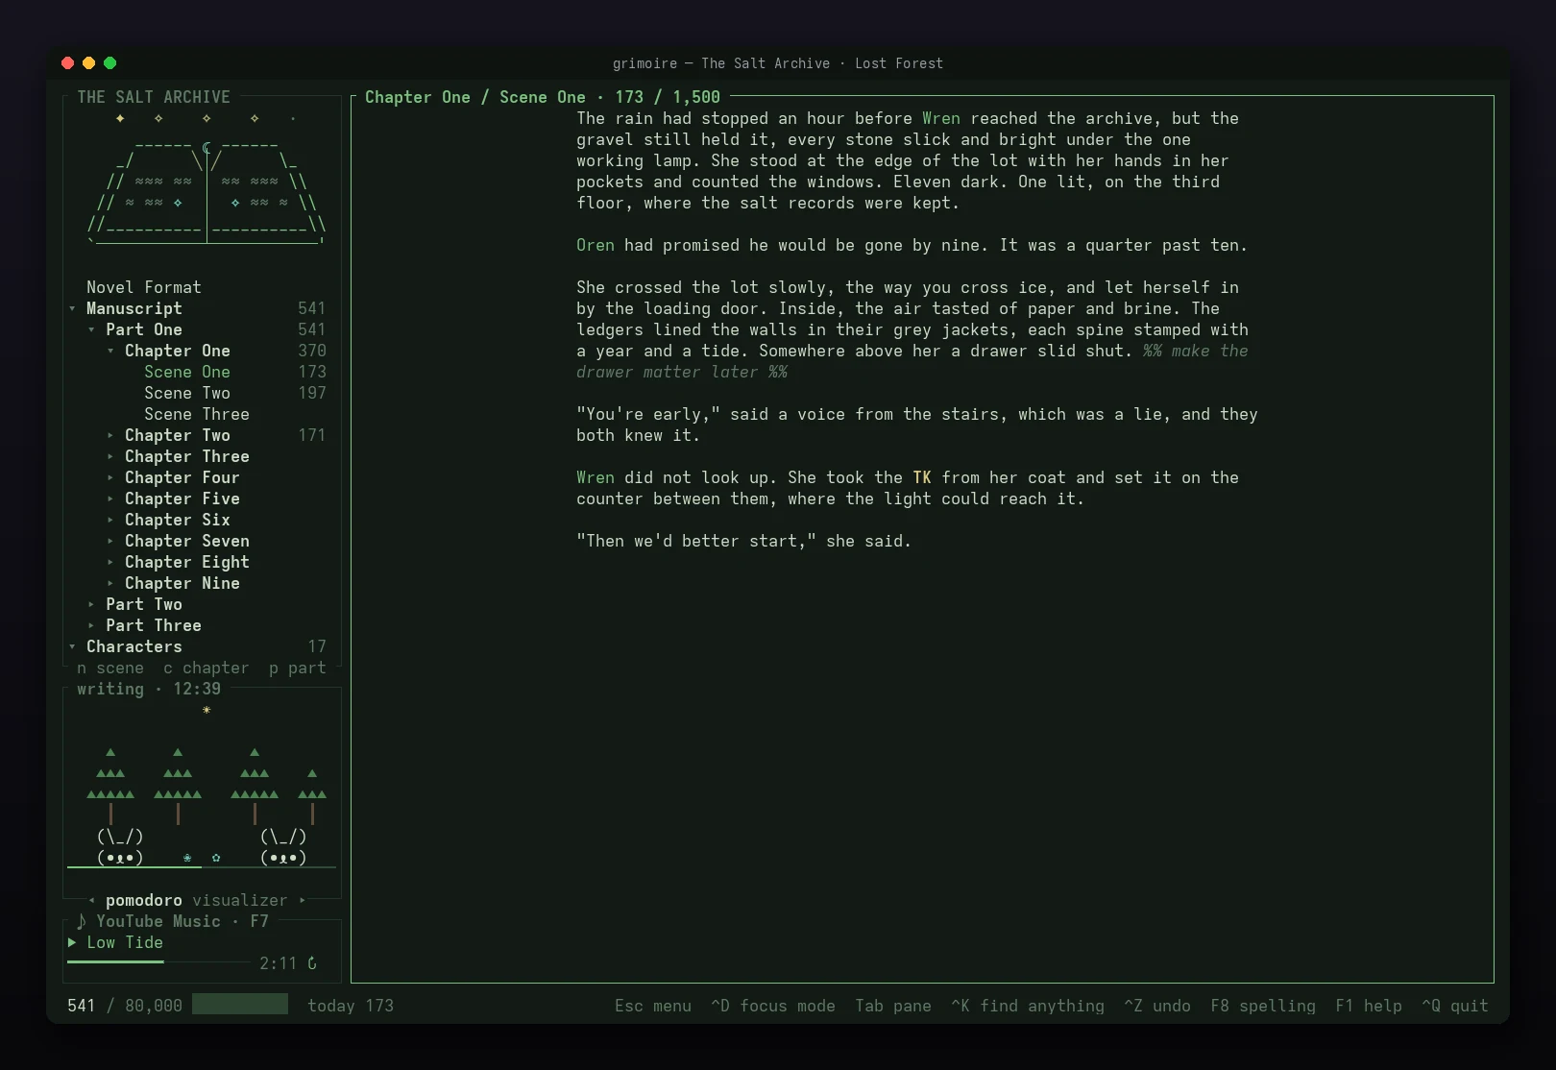Place cursor in the "Then we'd better start" line
The image size is (1556, 1070).
(x=743, y=541)
